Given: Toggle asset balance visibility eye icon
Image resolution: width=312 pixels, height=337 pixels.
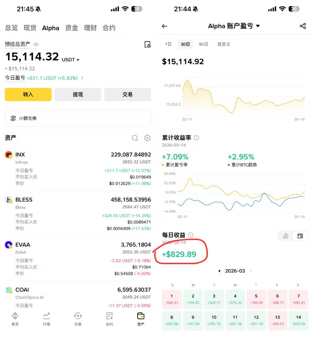Looking at the screenshot, I should (36, 44).
